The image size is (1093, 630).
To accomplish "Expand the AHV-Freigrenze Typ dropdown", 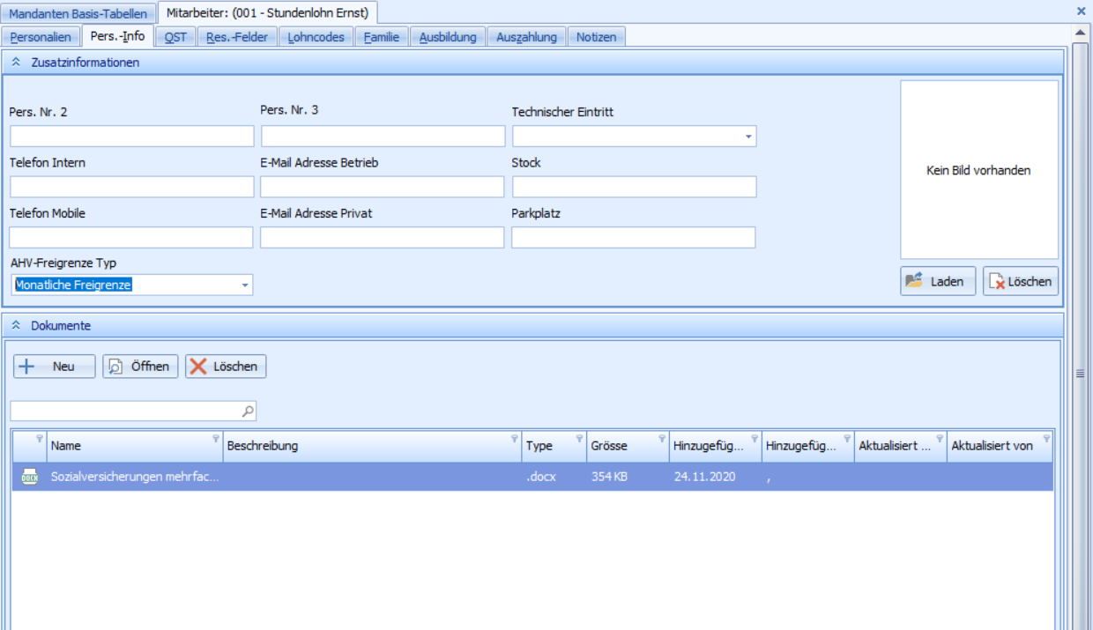I will pyautogui.click(x=244, y=285).
